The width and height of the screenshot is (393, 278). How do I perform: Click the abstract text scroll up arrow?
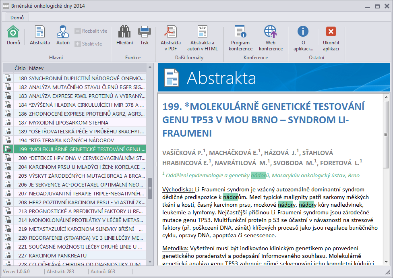click(386, 97)
